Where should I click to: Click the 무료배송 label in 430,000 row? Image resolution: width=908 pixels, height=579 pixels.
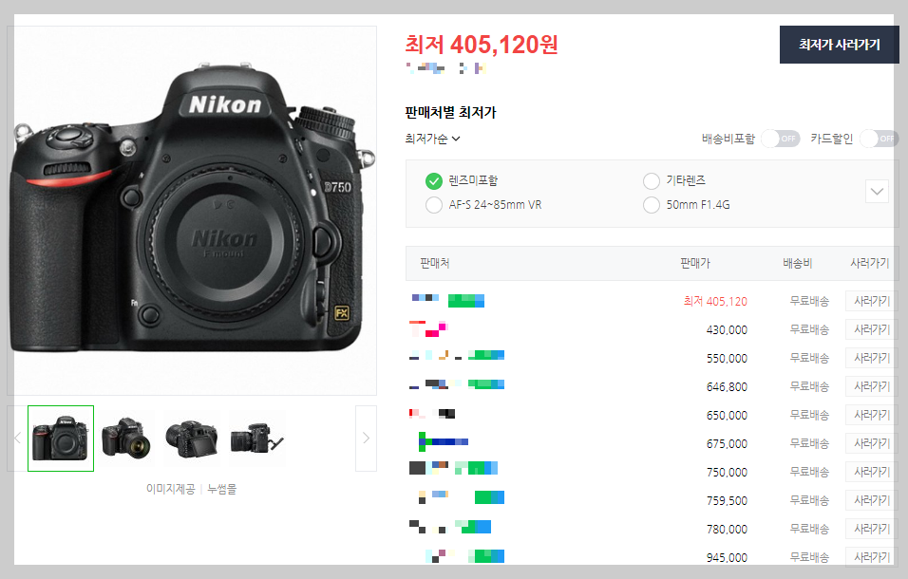(809, 329)
